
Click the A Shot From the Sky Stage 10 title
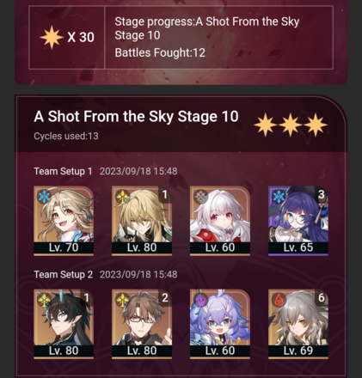136,117
